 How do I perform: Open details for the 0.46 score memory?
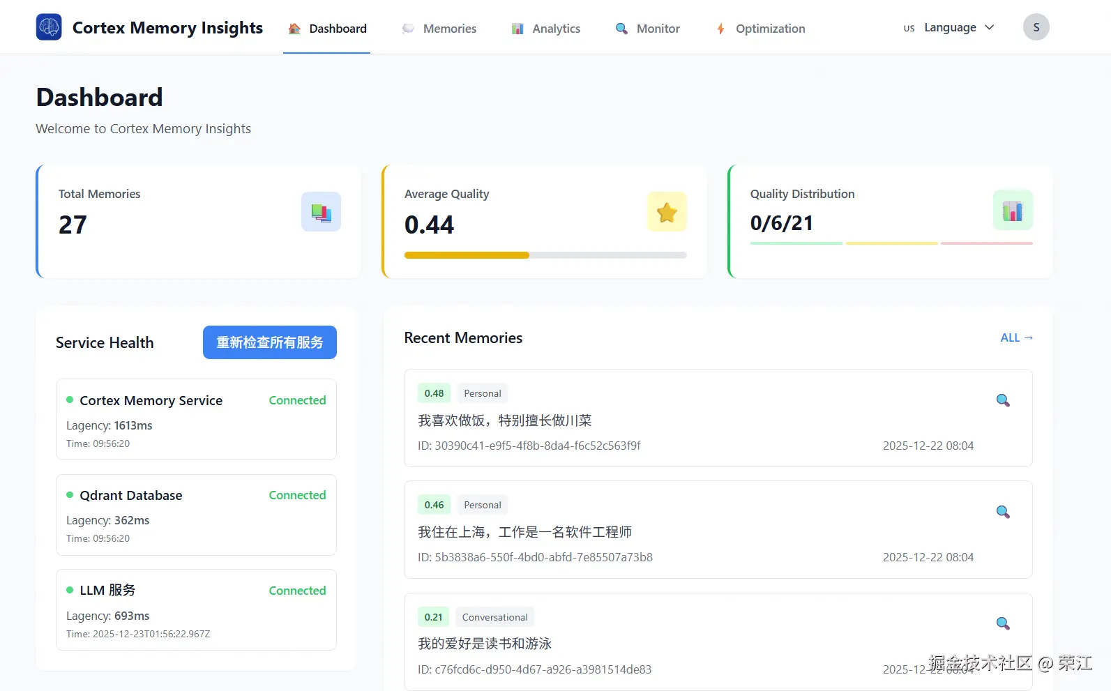pyautogui.click(x=1003, y=512)
